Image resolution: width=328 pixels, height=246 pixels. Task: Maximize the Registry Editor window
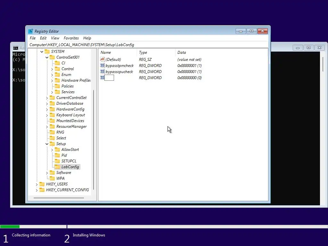click(x=252, y=31)
